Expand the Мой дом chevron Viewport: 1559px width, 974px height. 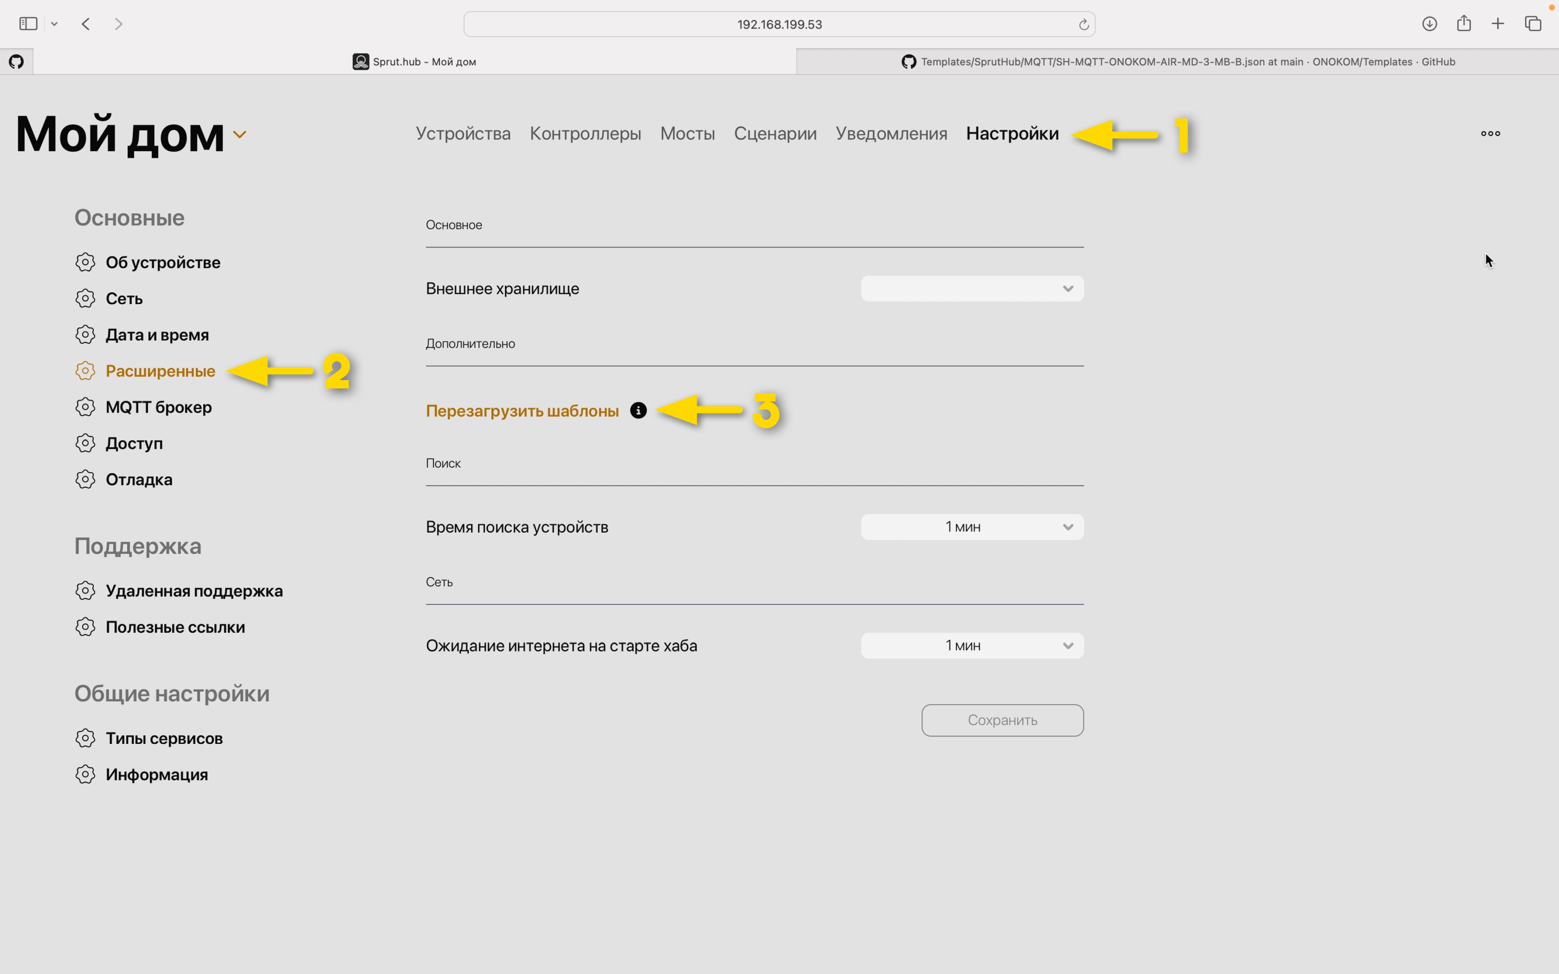(x=240, y=135)
